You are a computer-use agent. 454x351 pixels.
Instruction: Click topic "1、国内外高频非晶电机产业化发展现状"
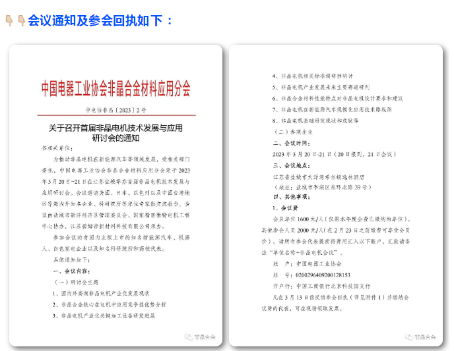[101, 293]
